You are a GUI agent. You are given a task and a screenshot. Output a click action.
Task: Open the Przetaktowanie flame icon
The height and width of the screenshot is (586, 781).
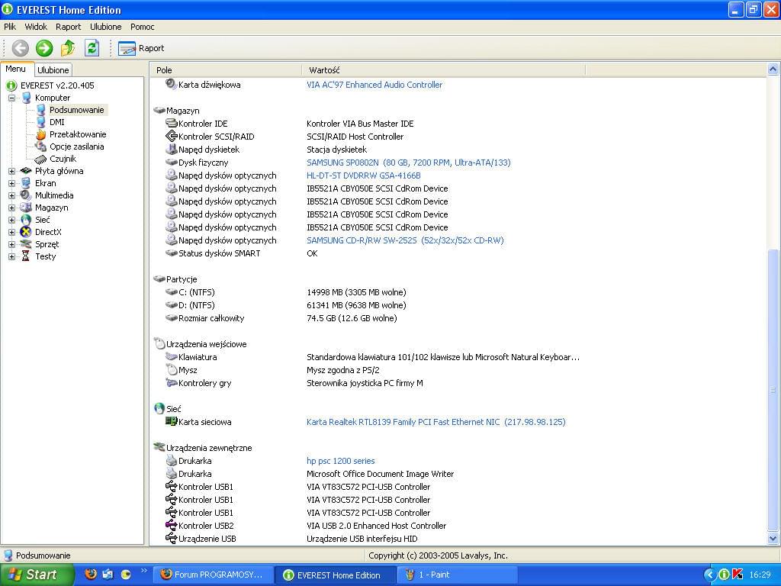pyautogui.click(x=41, y=134)
